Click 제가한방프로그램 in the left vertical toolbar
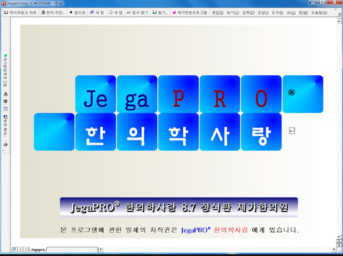Screen dimensions: 343x256 pos(5,70)
